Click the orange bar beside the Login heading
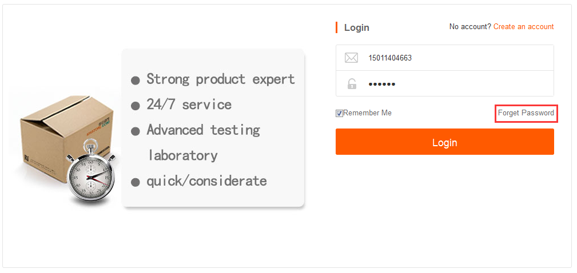 337,27
